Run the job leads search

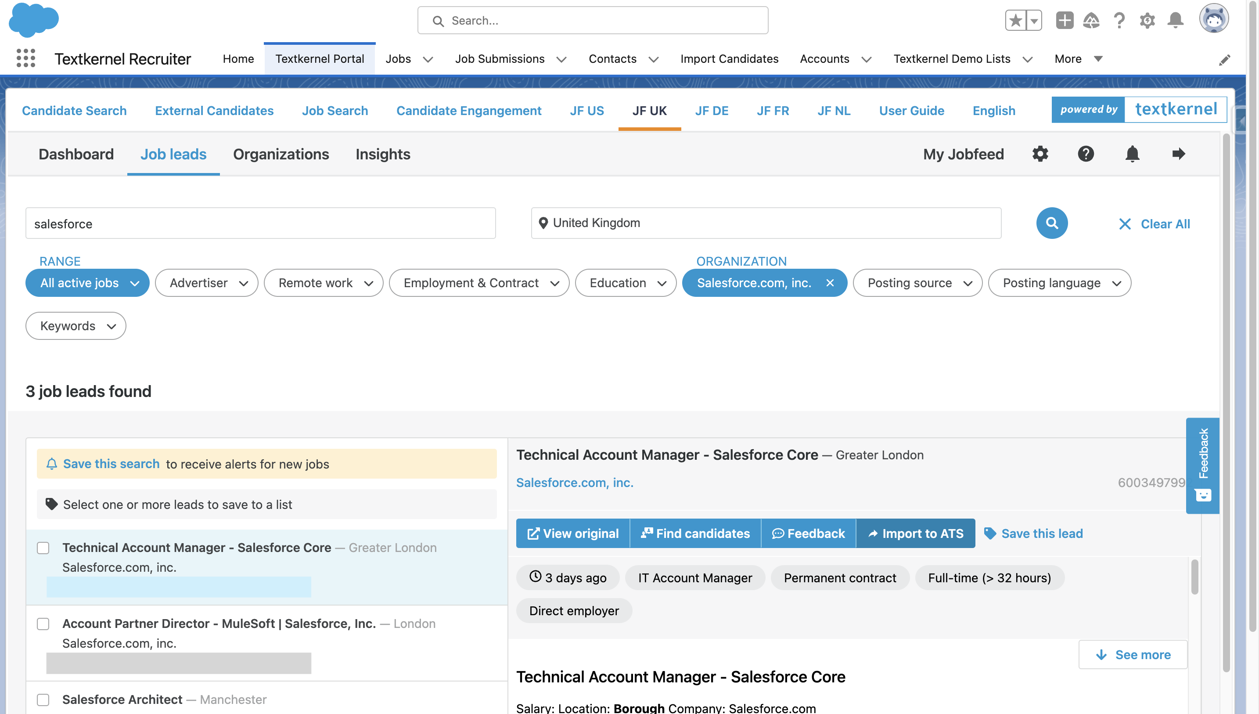coord(1052,223)
